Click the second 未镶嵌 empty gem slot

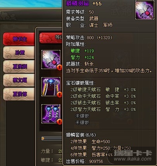tap(82, 123)
